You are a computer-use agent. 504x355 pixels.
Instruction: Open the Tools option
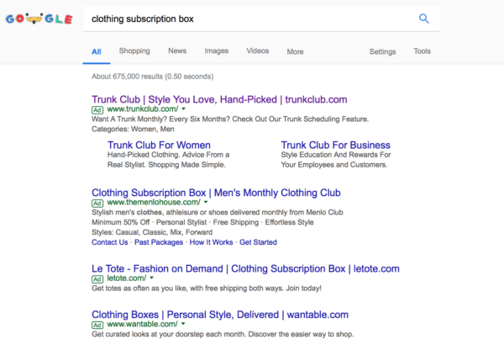[x=422, y=51]
